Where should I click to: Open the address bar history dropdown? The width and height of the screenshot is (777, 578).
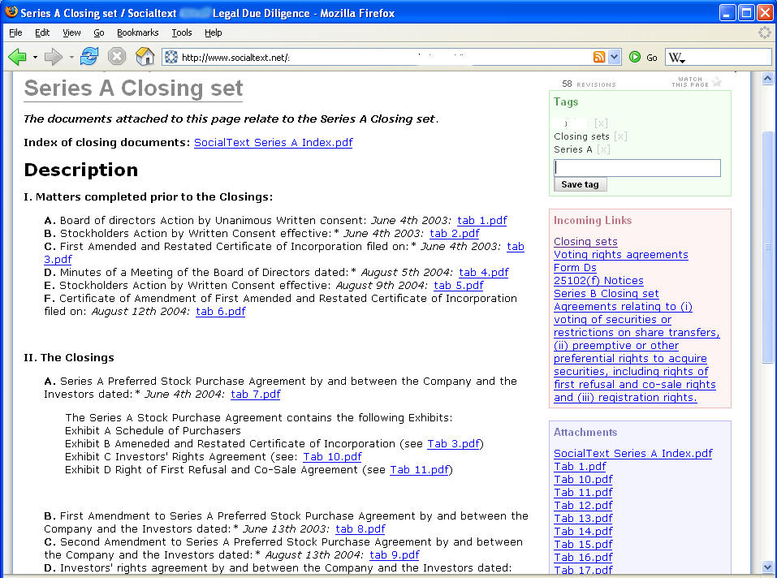615,57
